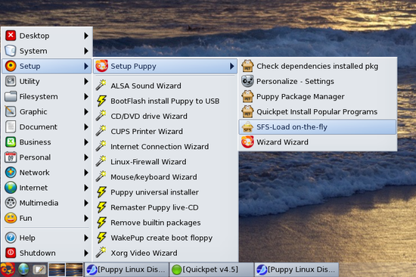Click the Setup Puppy submenu icon
Viewport: 416px width, 277px height.
tap(101, 66)
